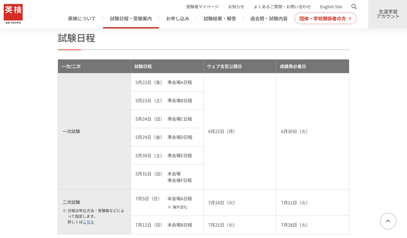
Task: Click the ※ 海外含む note
Action: [177, 207]
